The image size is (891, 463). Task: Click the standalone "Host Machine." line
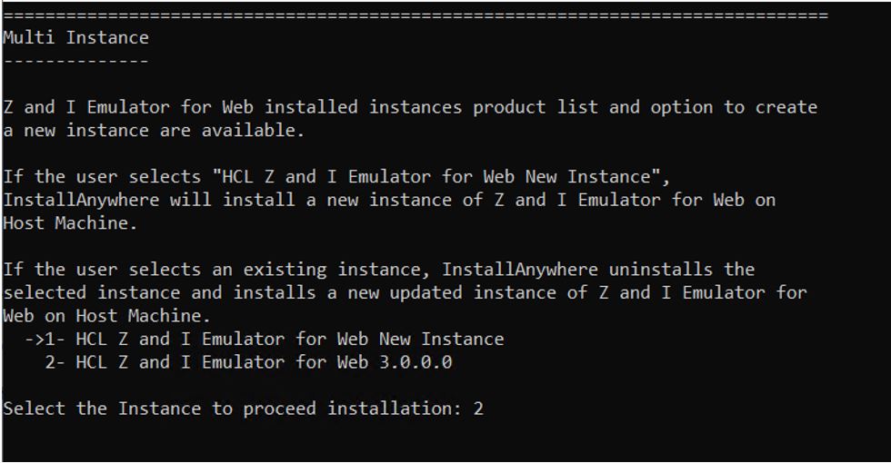pos(70,223)
